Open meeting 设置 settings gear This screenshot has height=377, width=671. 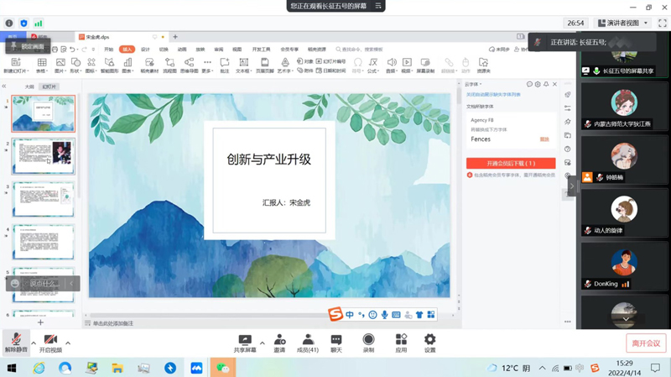tap(429, 343)
